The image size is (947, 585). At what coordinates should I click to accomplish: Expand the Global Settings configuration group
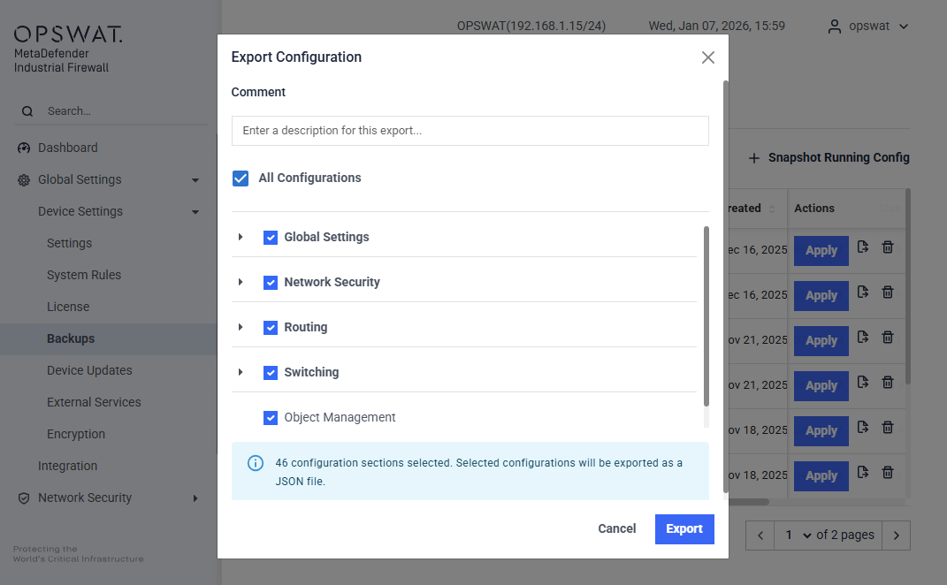coord(241,238)
